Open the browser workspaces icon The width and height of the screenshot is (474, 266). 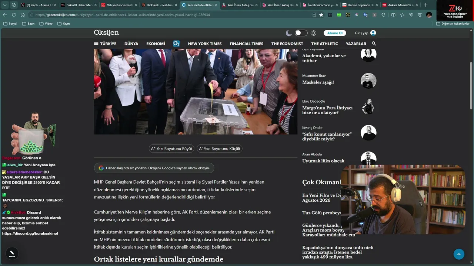click(x=14, y=5)
